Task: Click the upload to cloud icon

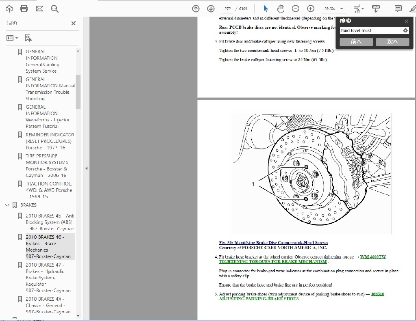Action: click(9, 9)
